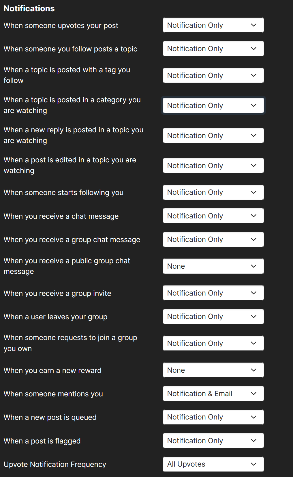
Task: Click chevron for group chat message setting
Action: 253,239
